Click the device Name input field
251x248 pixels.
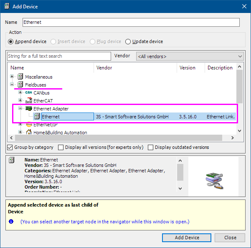pyautogui.click(x=131, y=22)
